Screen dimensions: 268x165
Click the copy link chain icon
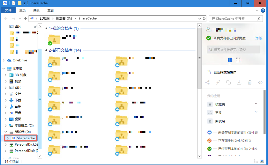click(x=218, y=82)
